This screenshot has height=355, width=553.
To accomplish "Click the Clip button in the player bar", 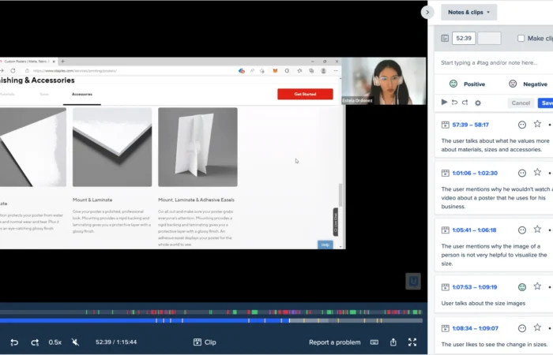I will pyautogui.click(x=205, y=342).
